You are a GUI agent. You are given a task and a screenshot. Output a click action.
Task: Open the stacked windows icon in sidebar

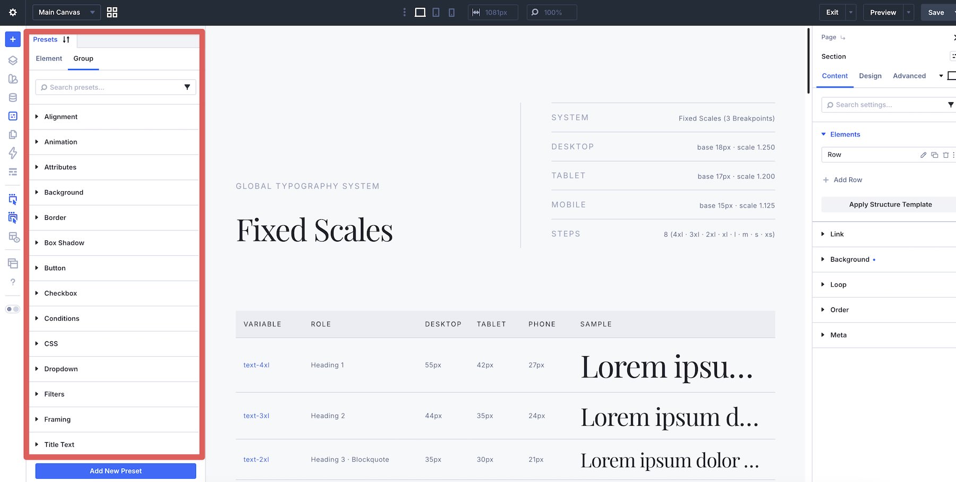click(13, 263)
